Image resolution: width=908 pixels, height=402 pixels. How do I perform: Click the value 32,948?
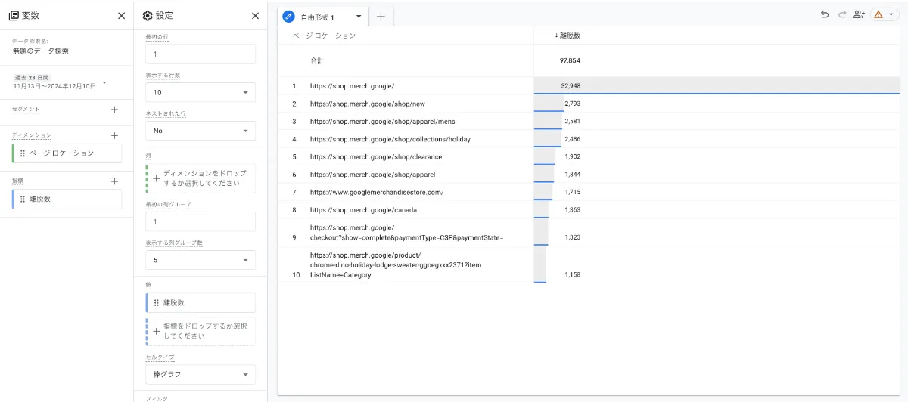click(x=571, y=86)
